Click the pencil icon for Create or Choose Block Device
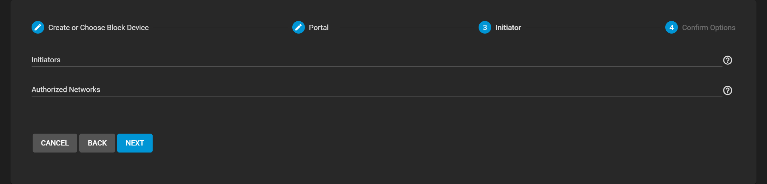 point(38,27)
